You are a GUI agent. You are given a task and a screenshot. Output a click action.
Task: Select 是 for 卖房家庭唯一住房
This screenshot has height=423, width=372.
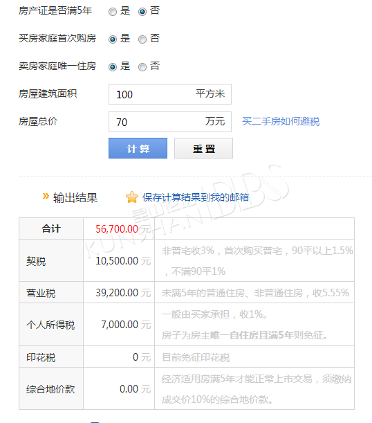(x=112, y=67)
